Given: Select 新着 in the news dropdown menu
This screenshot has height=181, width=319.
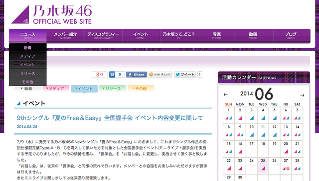Looking at the screenshot, I should pos(28,48).
